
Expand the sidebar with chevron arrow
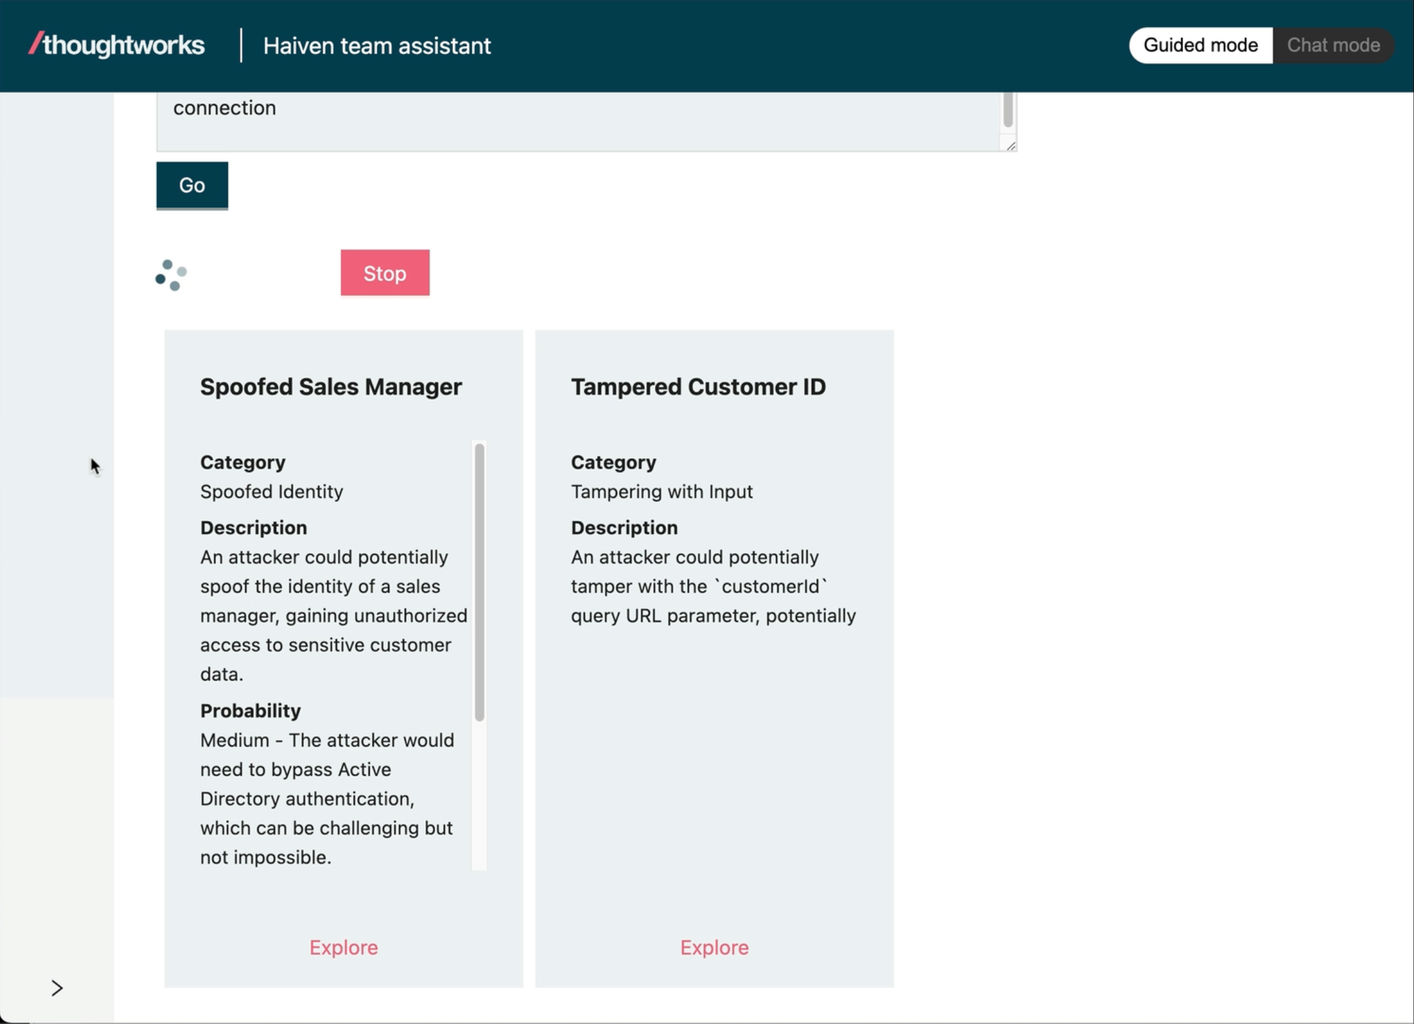56,988
